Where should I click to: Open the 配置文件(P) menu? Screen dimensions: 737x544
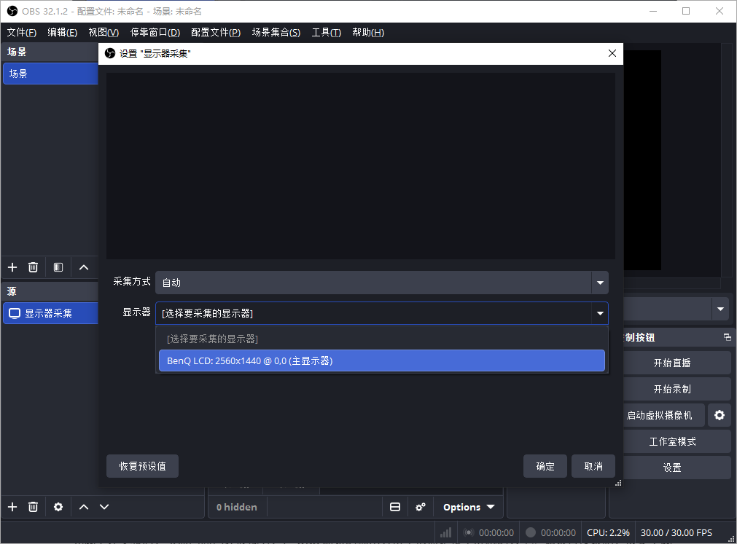point(216,32)
